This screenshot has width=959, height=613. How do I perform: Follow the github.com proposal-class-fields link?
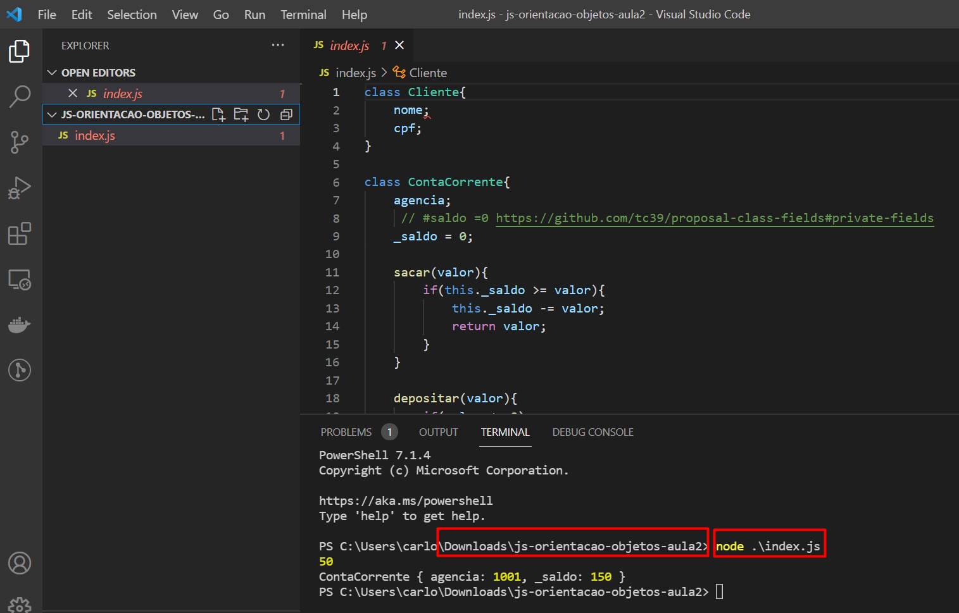[715, 218]
